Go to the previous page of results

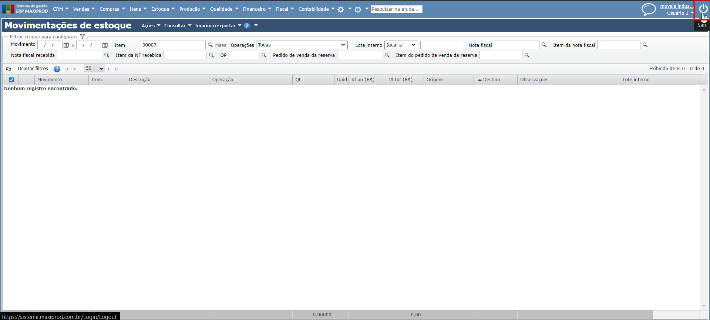[x=74, y=69]
